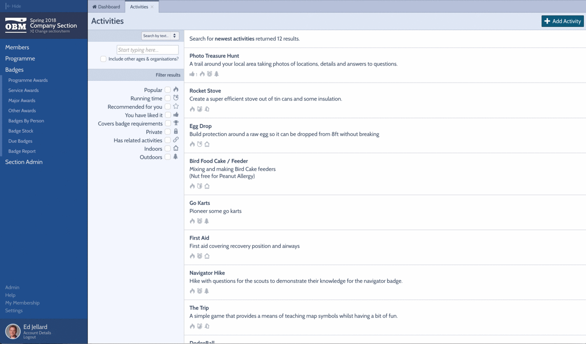The height and width of the screenshot is (344, 586).
Task: Expand the Section Admin menu
Action: [24, 162]
